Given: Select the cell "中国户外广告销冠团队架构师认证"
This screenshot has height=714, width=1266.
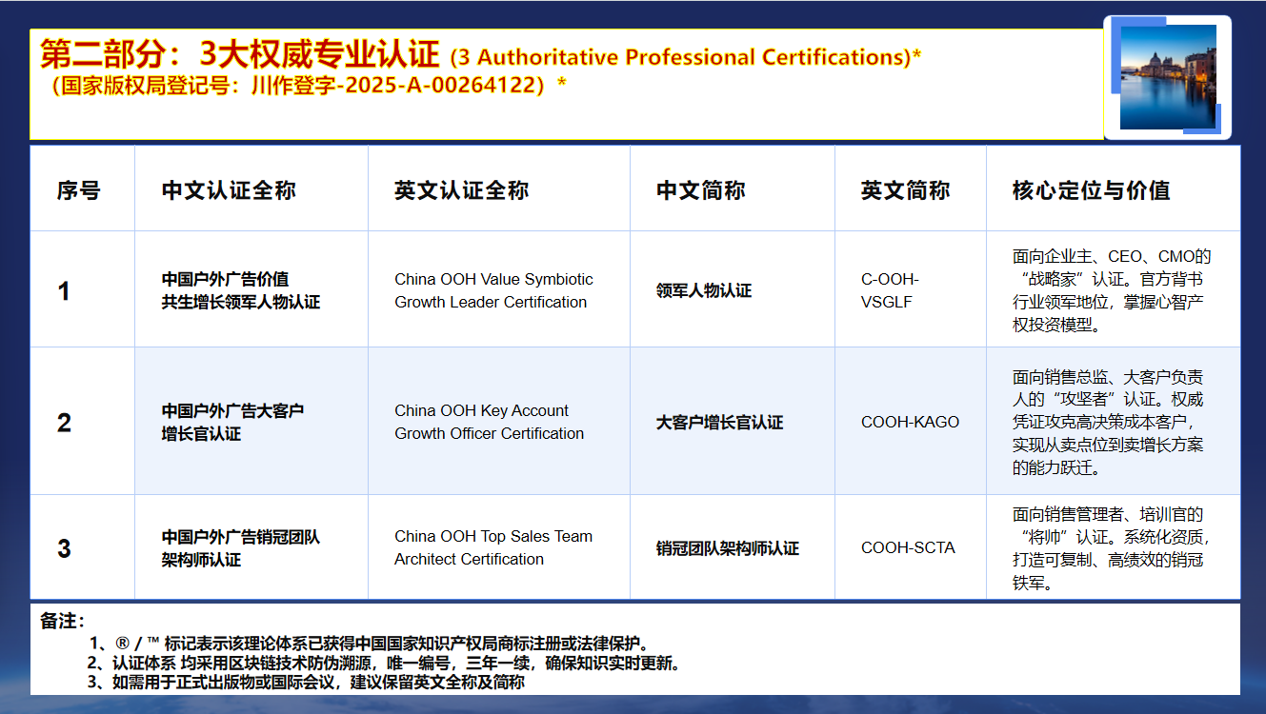Looking at the screenshot, I should (241, 547).
